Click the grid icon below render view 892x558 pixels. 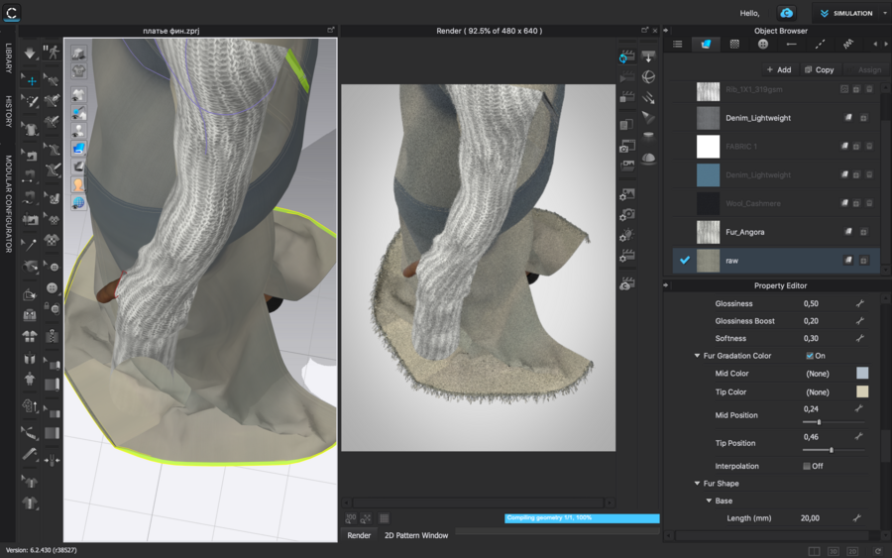click(385, 517)
